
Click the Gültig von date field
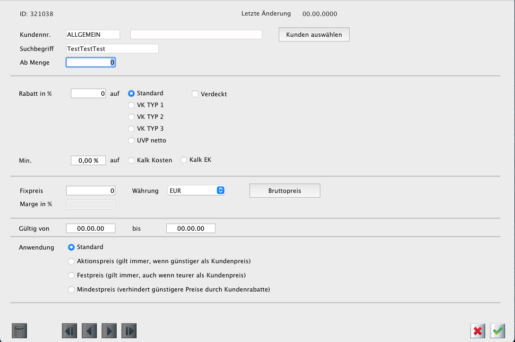(91, 228)
